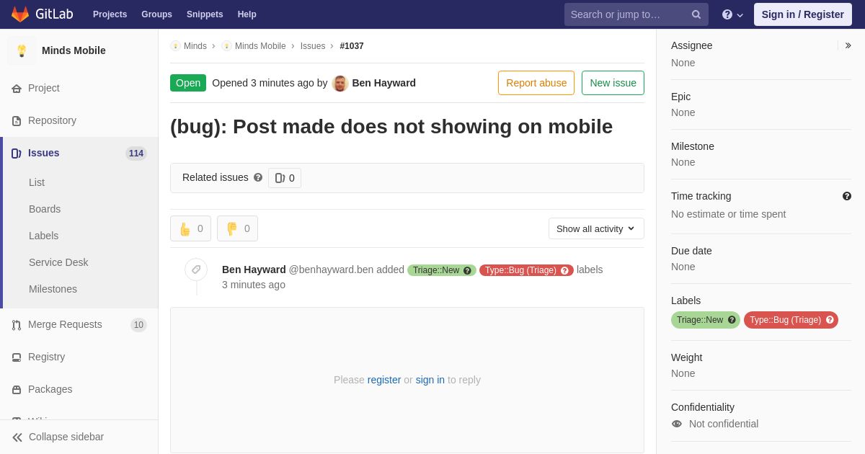The image size is (865, 454).
Task: Click Ben Hayward author name link
Action: (x=384, y=83)
